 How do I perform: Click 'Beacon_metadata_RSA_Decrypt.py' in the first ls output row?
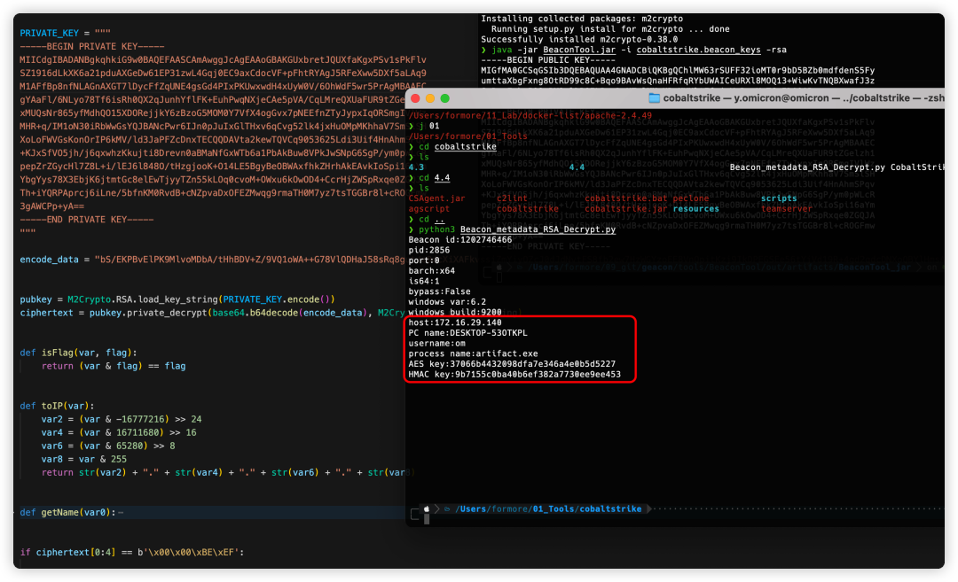807,167
